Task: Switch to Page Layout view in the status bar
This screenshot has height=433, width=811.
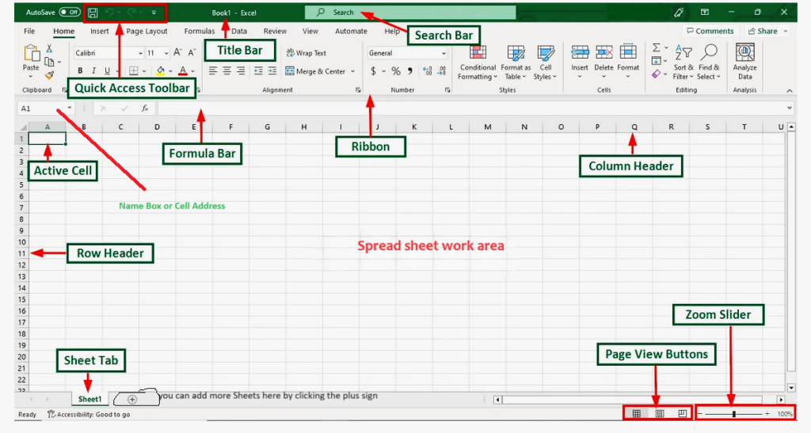Action: (x=660, y=413)
